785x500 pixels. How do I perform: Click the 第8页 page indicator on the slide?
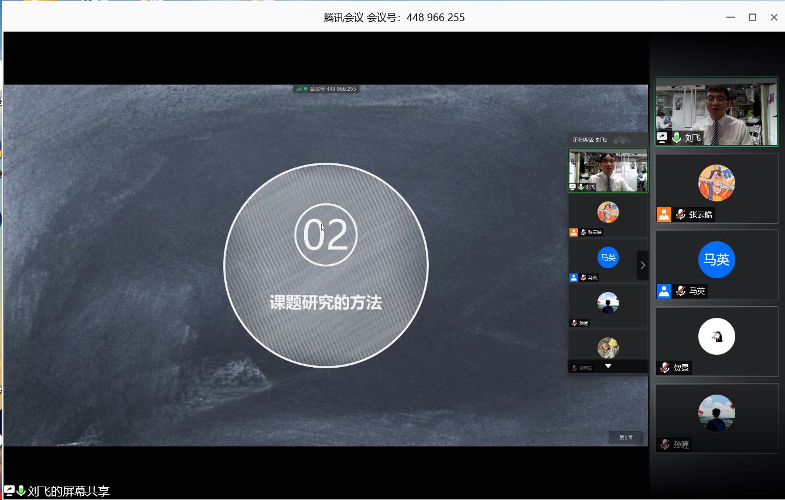[626, 437]
